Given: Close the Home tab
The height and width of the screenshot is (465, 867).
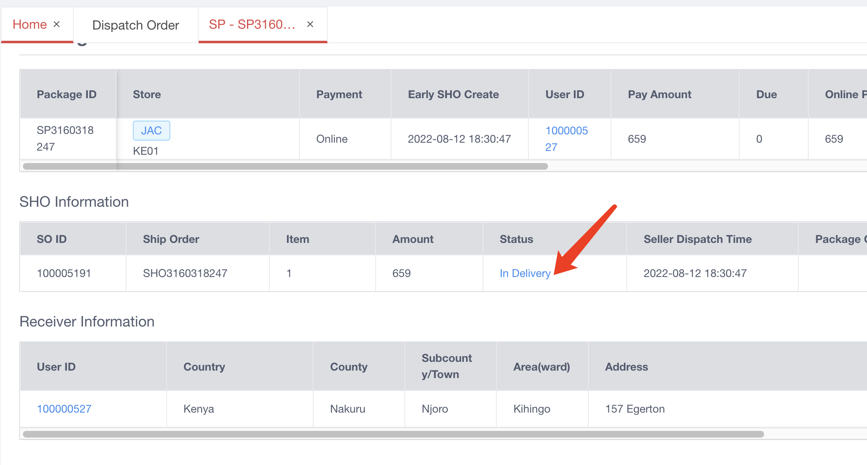Looking at the screenshot, I should pos(57,24).
